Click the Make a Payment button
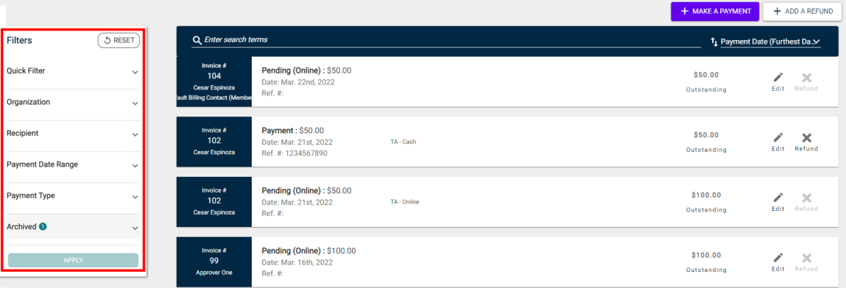Screen dimensions: 846x288 pyautogui.click(x=715, y=12)
